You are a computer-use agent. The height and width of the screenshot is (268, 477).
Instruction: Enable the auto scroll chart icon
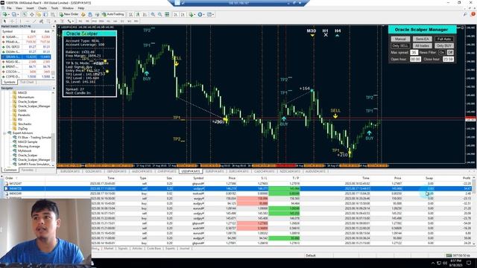(x=176, y=15)
